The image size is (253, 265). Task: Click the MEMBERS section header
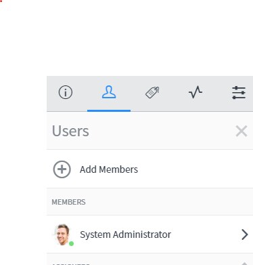68,202
